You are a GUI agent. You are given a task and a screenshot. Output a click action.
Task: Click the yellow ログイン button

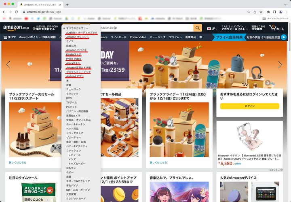(249, 106)
